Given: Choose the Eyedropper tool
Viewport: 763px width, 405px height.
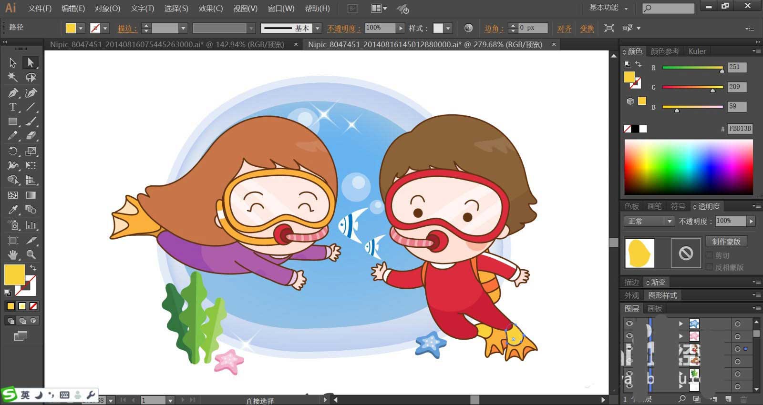Looking at the screenshot, I should coord(13,210).
